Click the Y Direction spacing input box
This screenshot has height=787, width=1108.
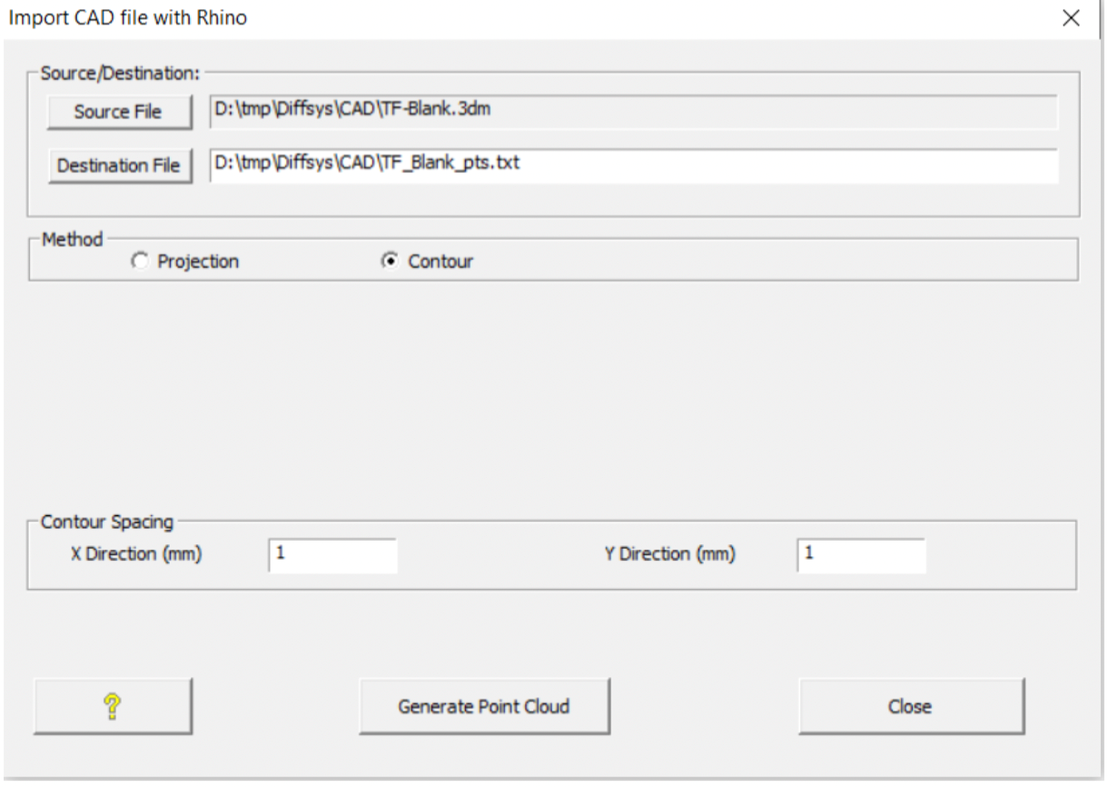[x=861, y=555]
